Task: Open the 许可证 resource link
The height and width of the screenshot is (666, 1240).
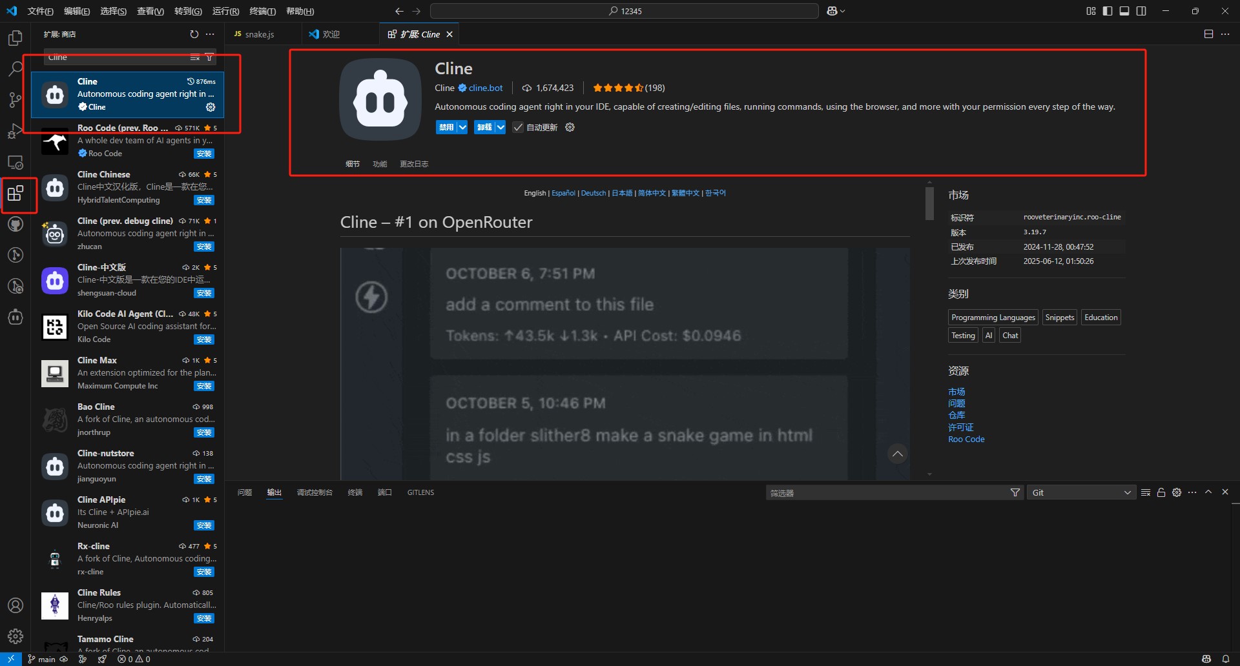Action: [960, 427]
